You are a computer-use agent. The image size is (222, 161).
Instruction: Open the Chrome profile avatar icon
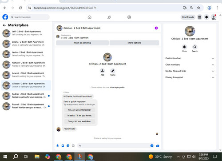[x=209, y=8]
